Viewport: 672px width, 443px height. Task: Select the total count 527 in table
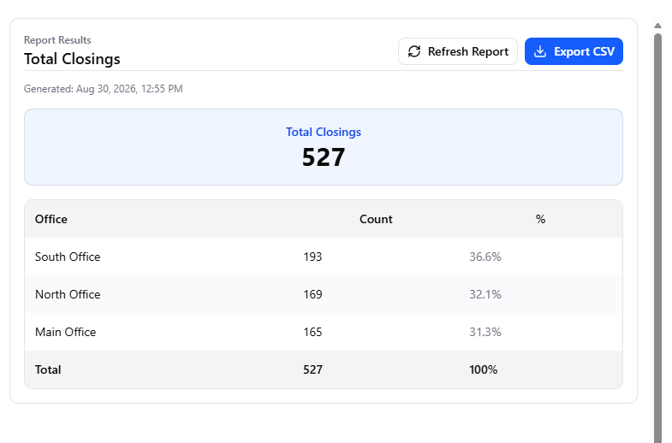[312, 369]
